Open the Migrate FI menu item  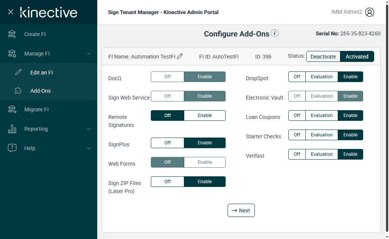pyautogui.click(x=49, y=109)
